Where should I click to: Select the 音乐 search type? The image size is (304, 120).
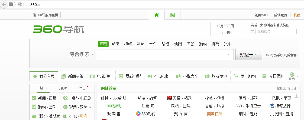pyautogui.click(x=153, y=44)
